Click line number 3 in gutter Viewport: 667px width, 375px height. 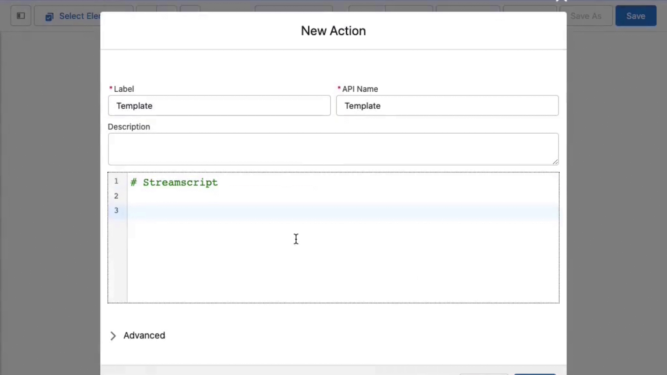tap(116, 210)
